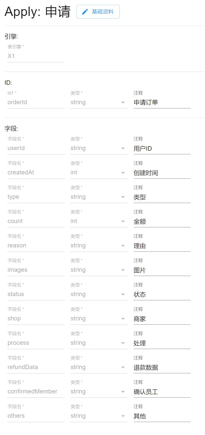Click the images field name input
The height and width of the screenshot is (435, 205).
36,270
